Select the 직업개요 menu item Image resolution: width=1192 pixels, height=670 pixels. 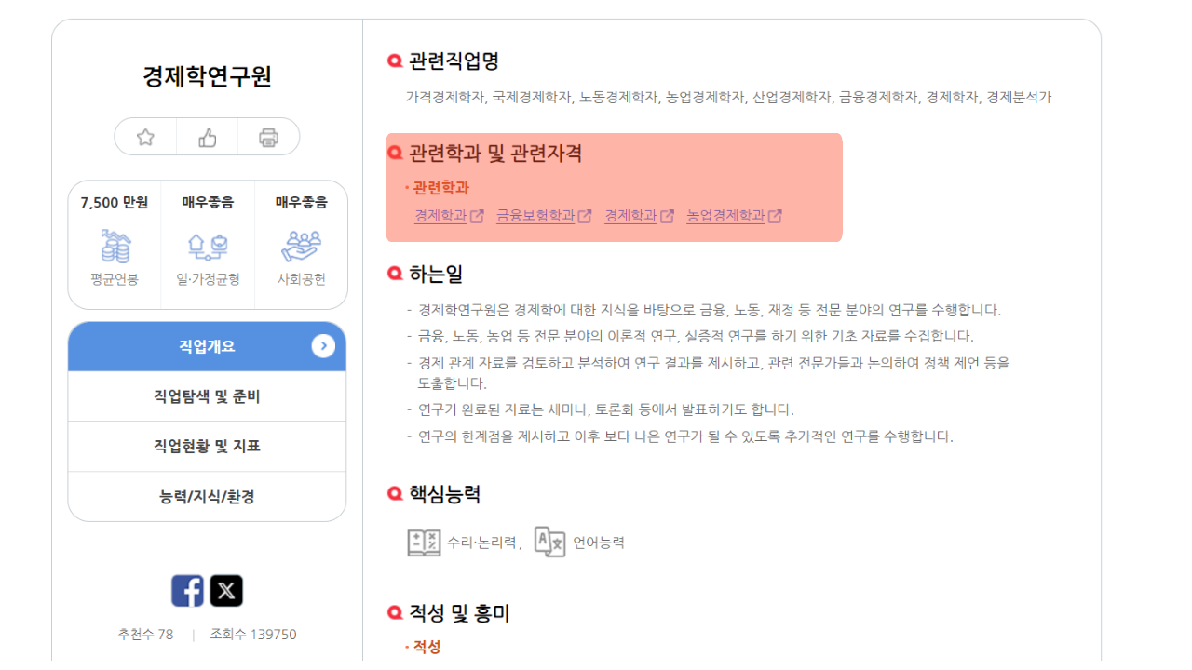(206, 345)
